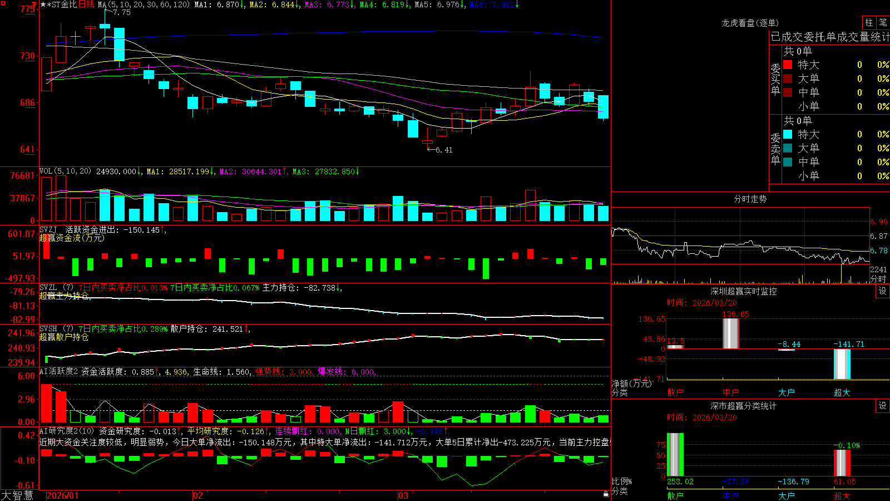Click the 分时走势 panel title
This screenshot has width=890, height=501.
750,199
